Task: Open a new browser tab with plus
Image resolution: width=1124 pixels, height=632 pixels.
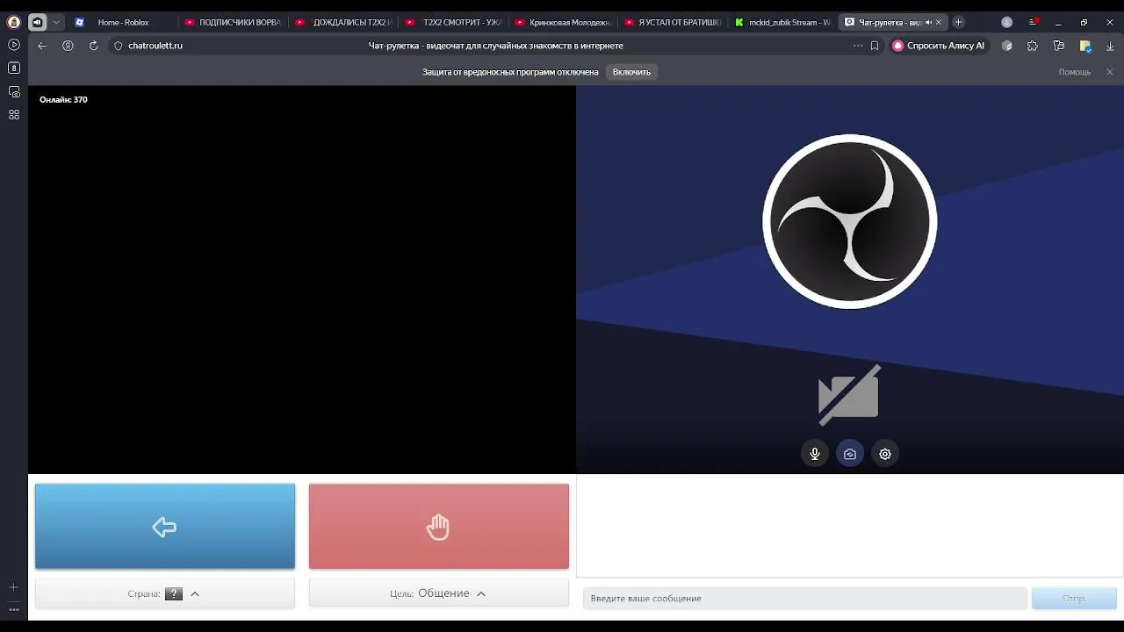Action: point(958,22)
